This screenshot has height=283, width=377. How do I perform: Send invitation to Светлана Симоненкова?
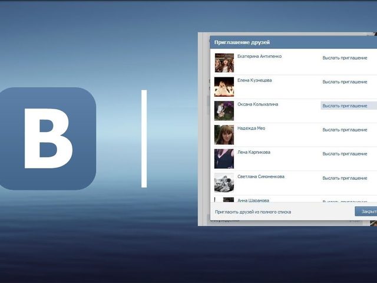click(x=345, y=178)
